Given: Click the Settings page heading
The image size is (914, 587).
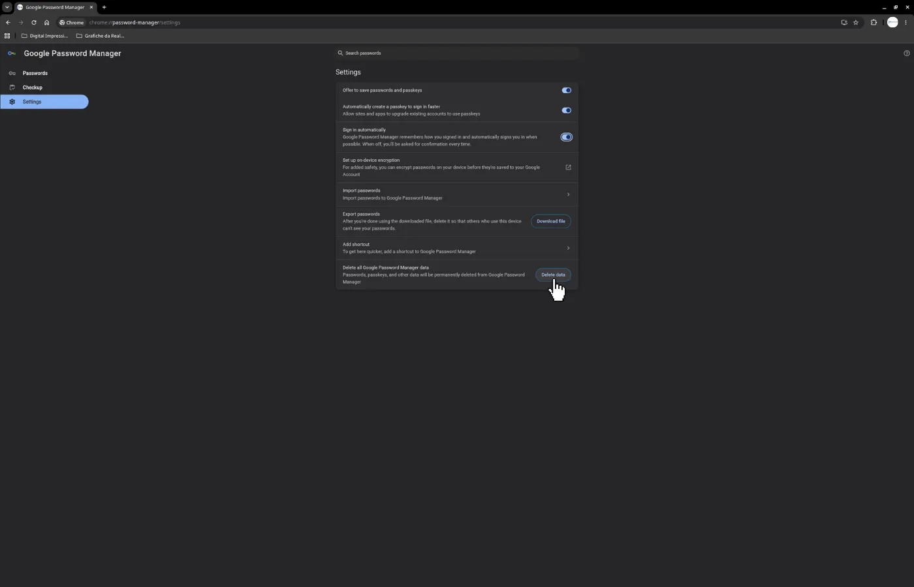Looking at the screenshot, I should 348,72.
